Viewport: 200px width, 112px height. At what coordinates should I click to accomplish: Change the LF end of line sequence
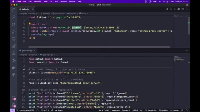pos(141,110)
